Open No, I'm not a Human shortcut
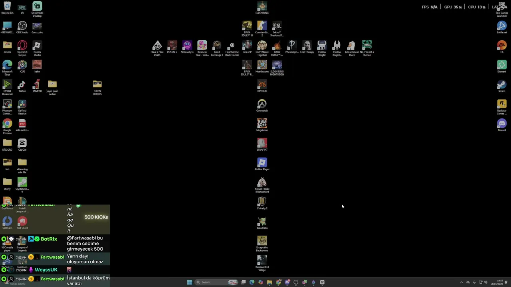 pyautogui.click(x=367, y=48)
